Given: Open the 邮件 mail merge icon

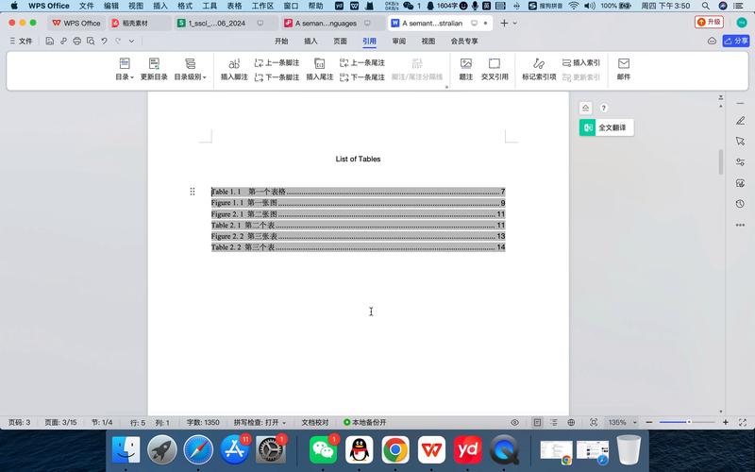Looking at the screenshot, I should click(624, 69).
